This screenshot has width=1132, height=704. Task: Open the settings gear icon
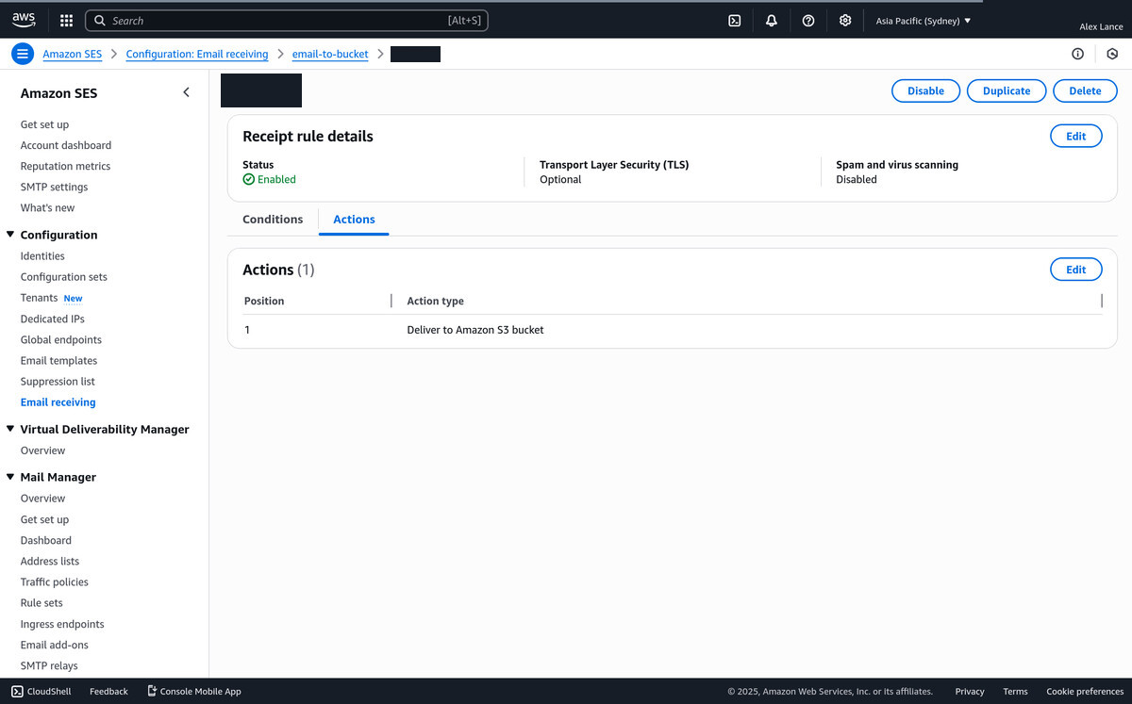(844, 21)
